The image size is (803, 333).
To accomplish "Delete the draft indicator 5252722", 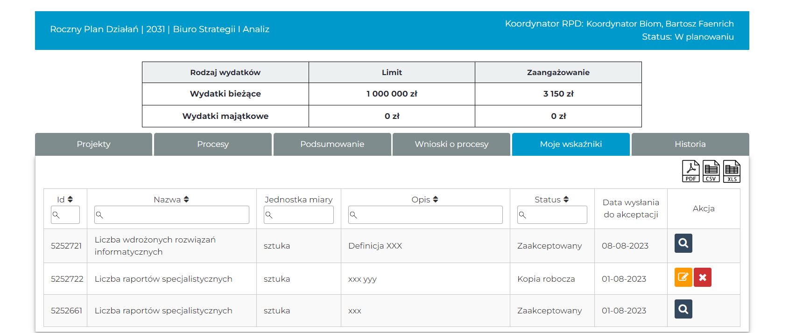I will 702,277.
